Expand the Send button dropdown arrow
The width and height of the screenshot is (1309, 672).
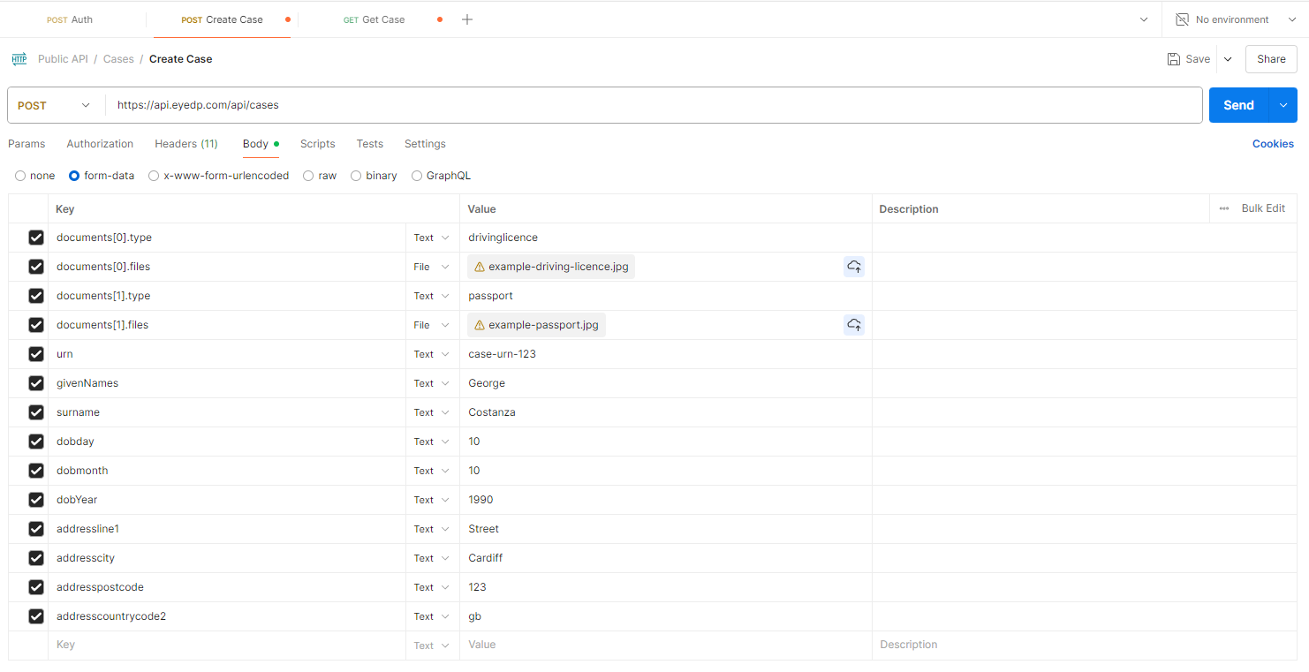click(x=1283, y=104)
